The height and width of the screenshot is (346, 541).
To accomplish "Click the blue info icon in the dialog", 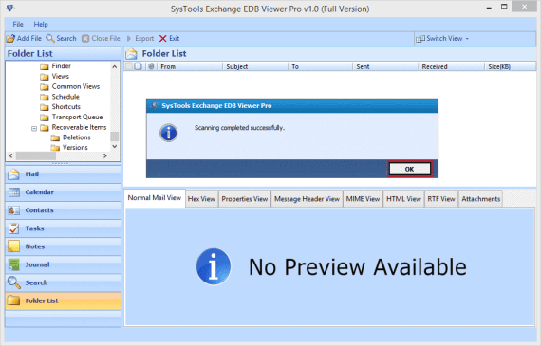I will pyautogui.click(x=169, y=133).
